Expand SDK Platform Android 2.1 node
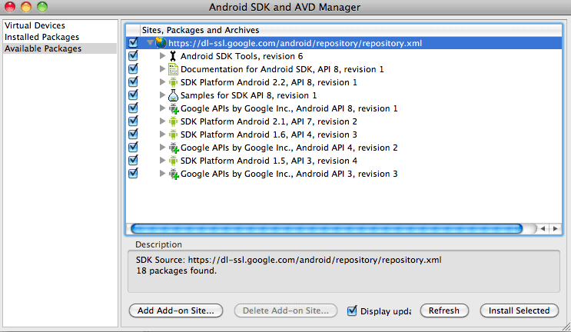The image size is (571, 332). (162, 121)
